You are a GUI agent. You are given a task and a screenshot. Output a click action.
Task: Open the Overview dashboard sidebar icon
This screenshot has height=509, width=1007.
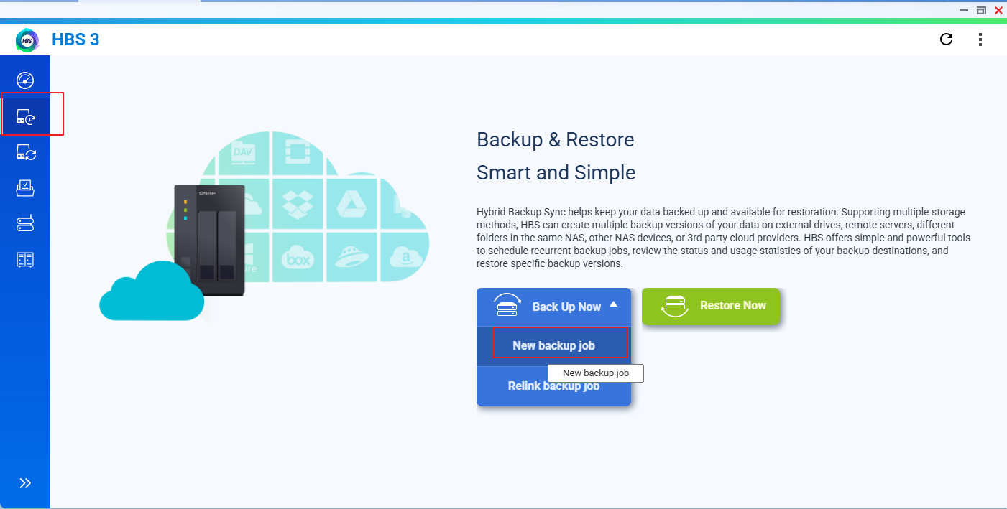pyautogui.click(x=25, y=80)
